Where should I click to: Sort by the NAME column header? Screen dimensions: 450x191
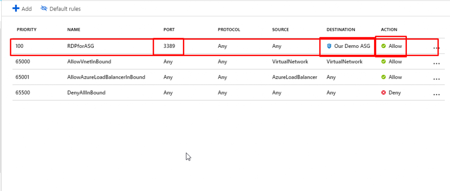[x=74, y=29]
